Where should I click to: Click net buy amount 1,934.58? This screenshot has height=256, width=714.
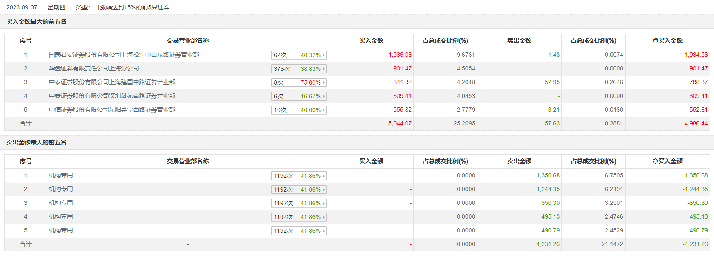tap(696, 55)
